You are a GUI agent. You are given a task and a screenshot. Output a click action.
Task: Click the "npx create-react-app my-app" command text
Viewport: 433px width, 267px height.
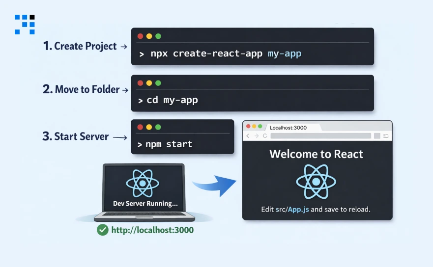point(226,53)
